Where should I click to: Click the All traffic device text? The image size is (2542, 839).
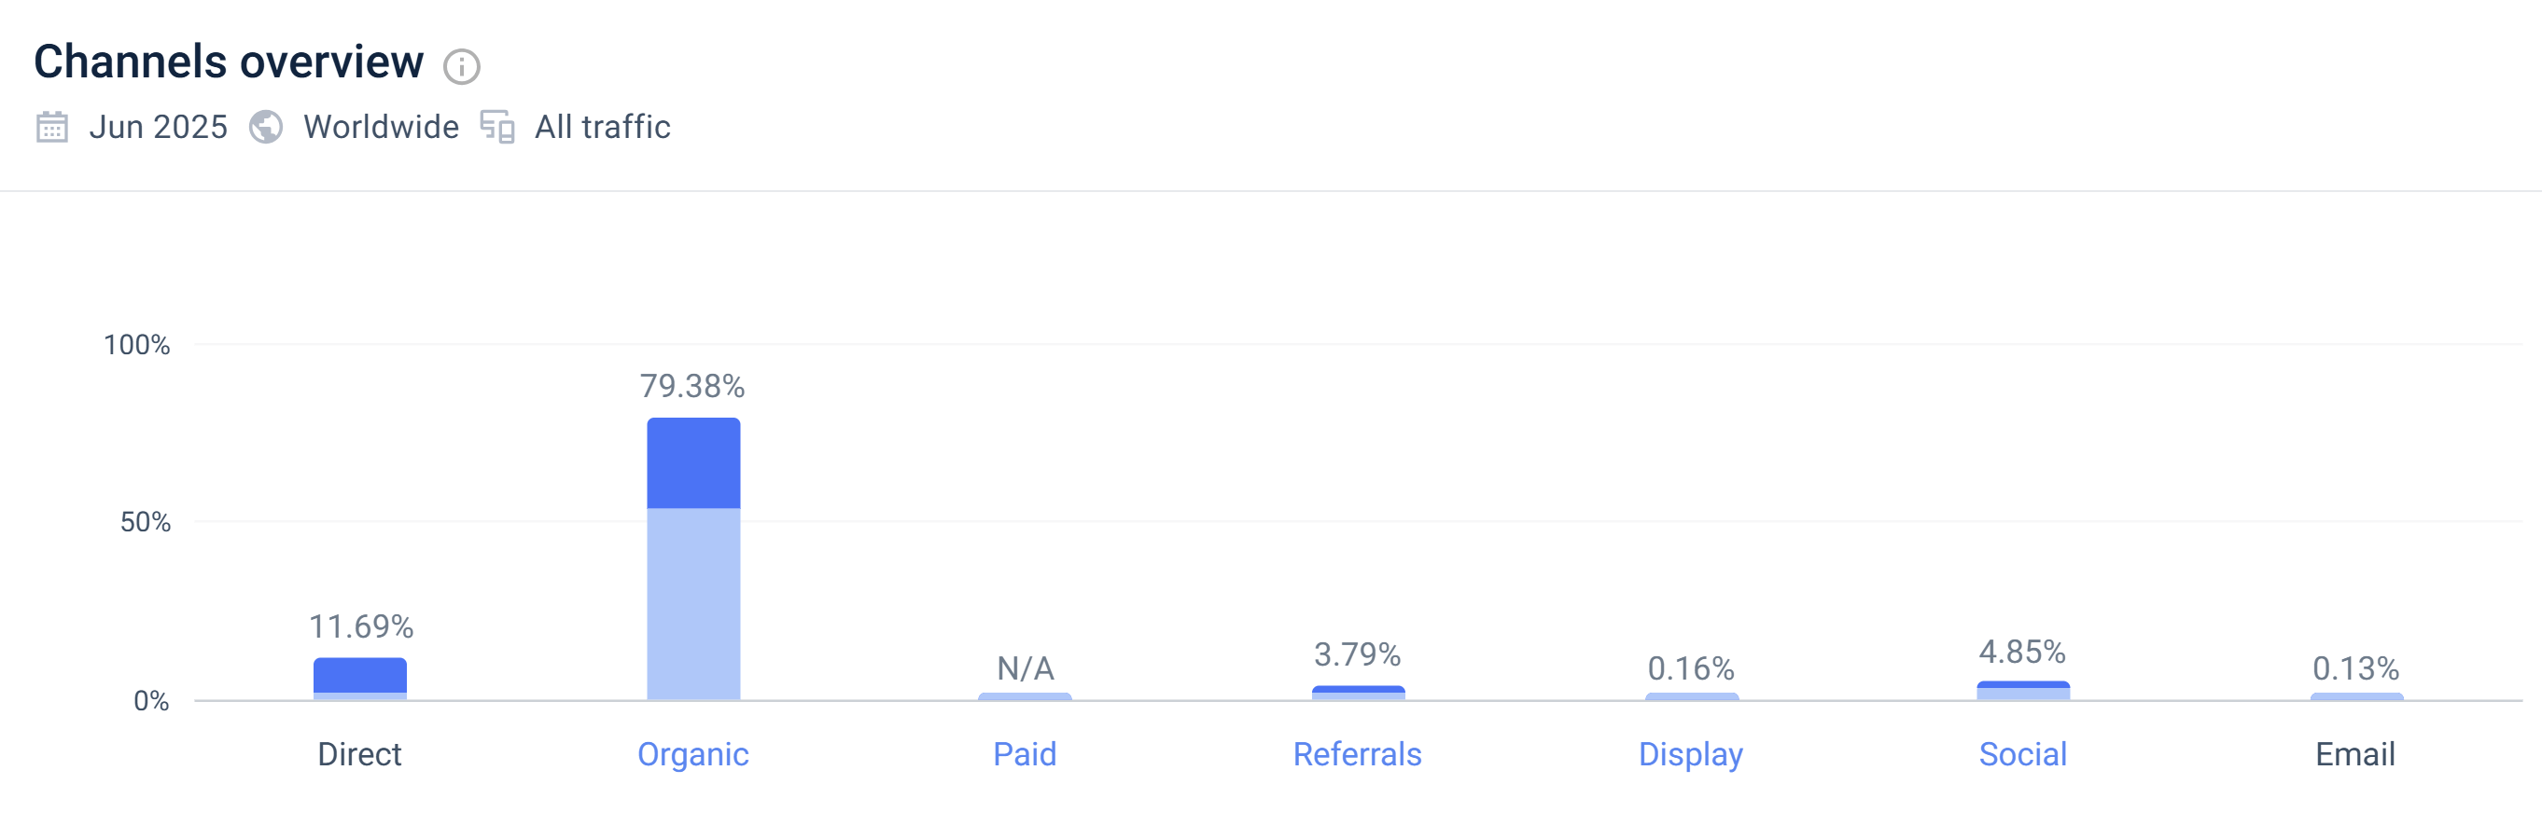(x=602, y=127)
